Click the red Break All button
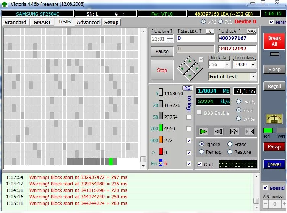The width and height of the screenshot is (287, 213). pyautogui.click(x=274, y=41)
